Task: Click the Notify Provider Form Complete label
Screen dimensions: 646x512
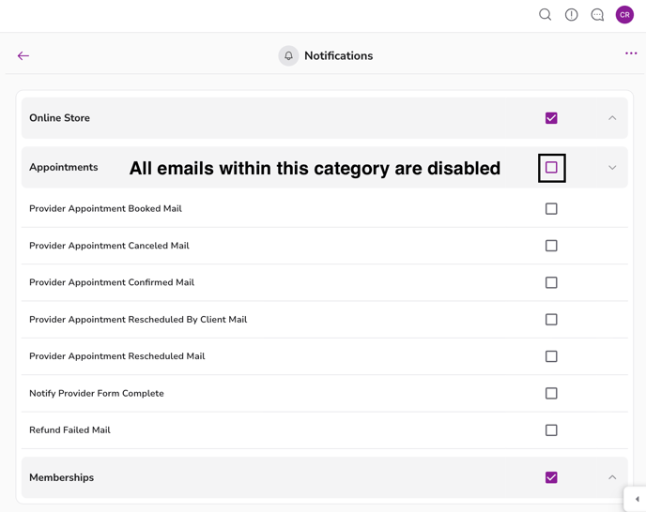Action: [97, 394]
